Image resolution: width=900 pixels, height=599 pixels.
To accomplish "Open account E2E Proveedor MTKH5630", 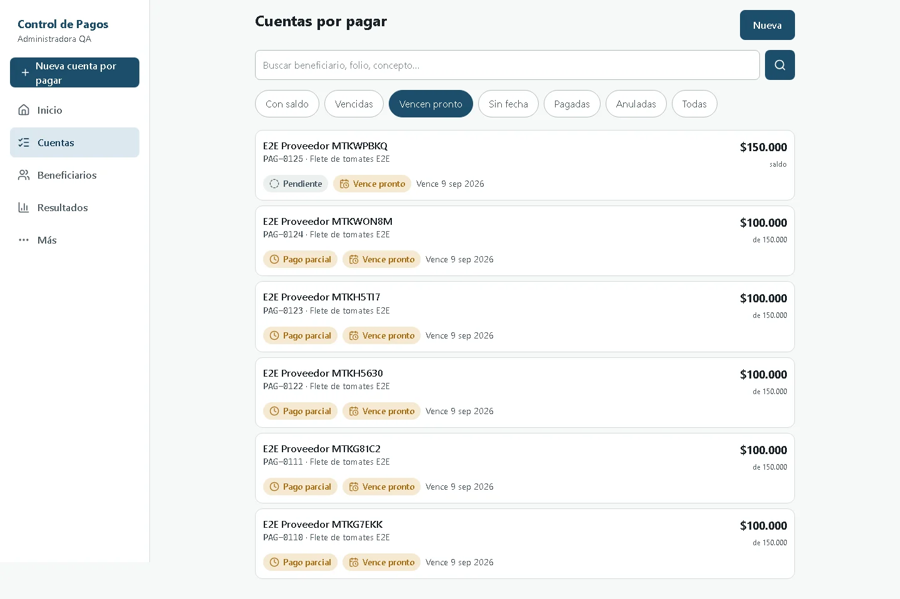I will [525, 393].
